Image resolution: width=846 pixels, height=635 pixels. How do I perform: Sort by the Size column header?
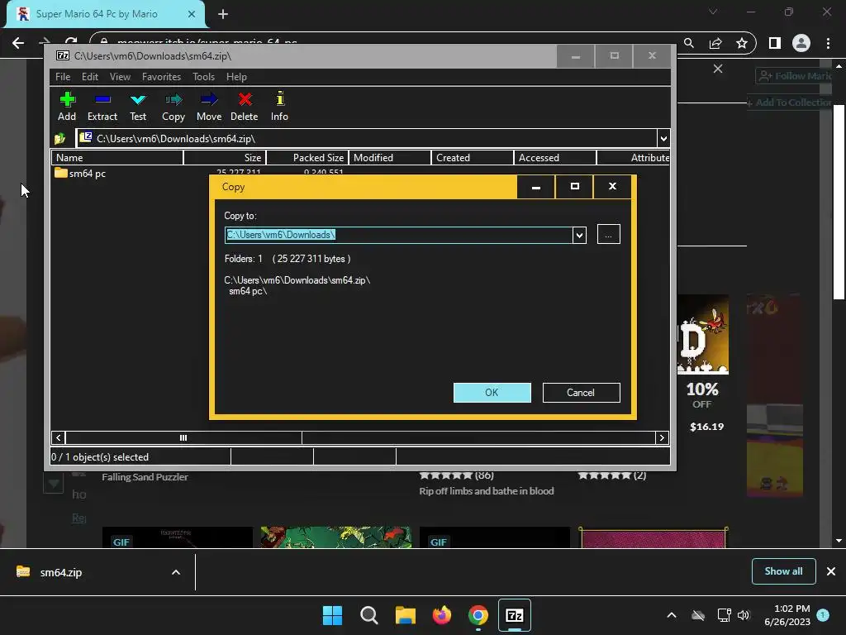[225, 158]
